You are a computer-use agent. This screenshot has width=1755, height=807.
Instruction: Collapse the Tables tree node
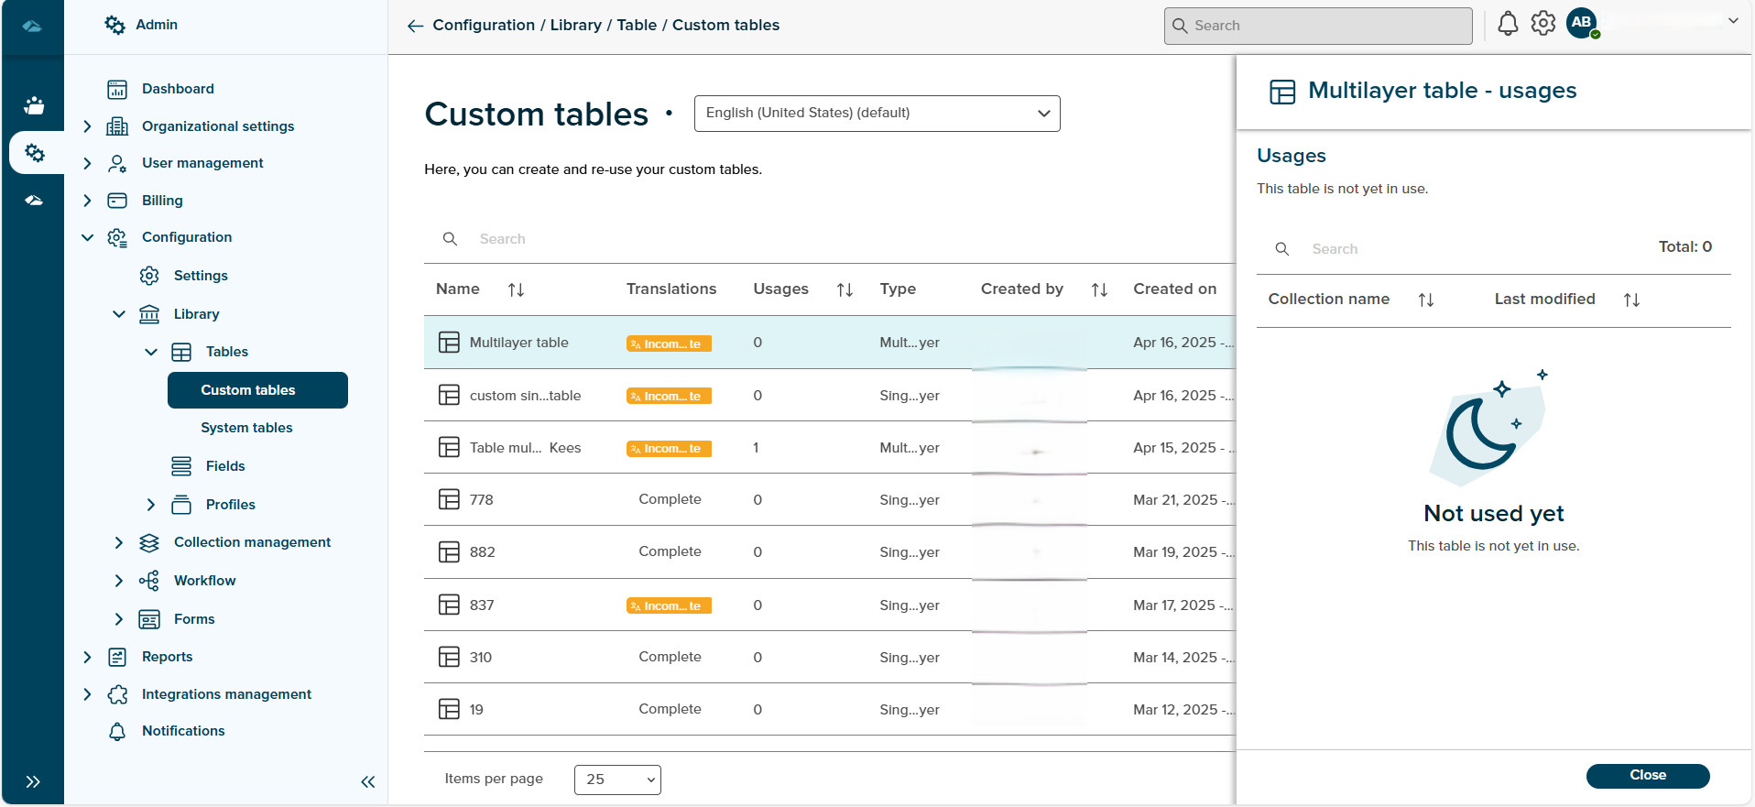[x=151, y=352]
